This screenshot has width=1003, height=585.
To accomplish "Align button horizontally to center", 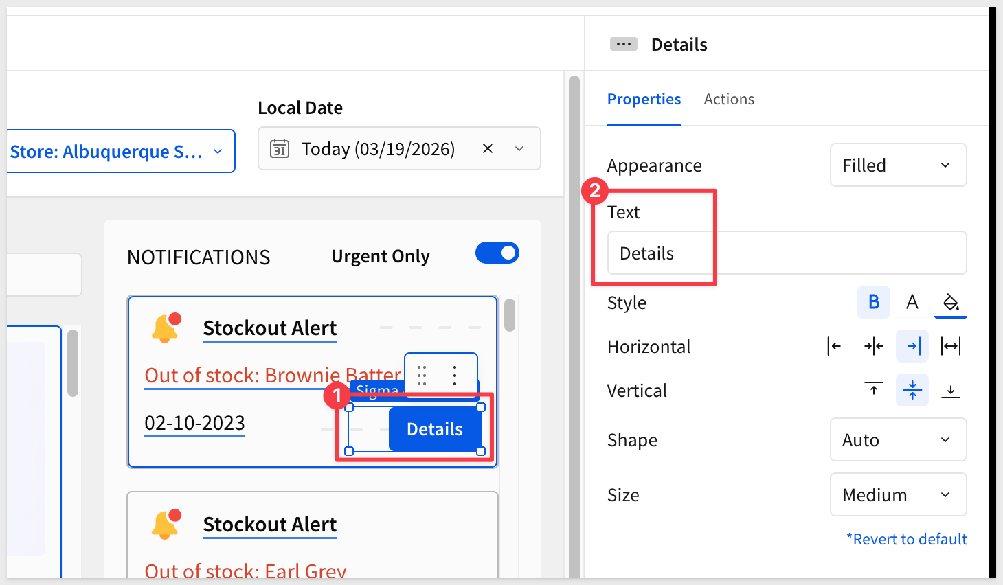I will click(873, 346).
